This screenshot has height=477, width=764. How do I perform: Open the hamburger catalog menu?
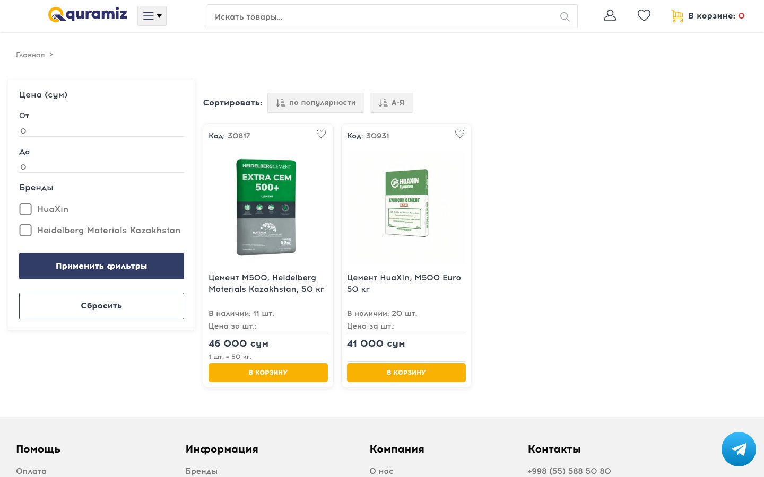point(152,16)
